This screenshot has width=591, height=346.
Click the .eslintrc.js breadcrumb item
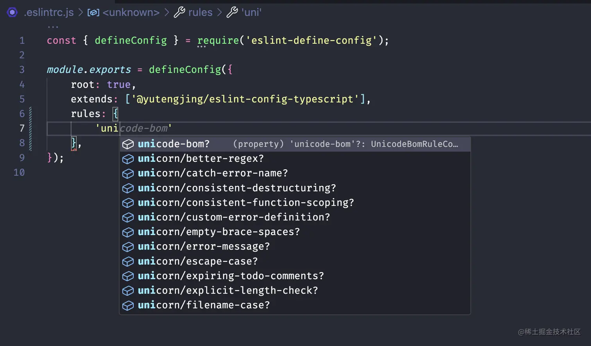click(48, 12)
